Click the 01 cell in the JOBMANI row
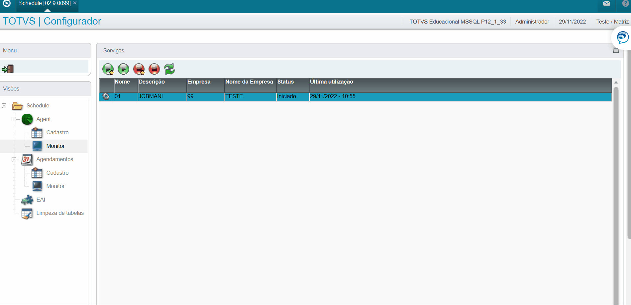This screenshot has height=305, width=631. tap(126, 96)
